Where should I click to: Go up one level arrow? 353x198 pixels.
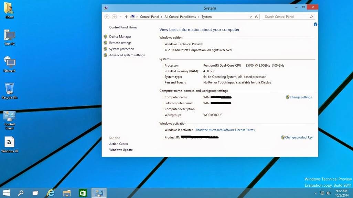point(126,17)
